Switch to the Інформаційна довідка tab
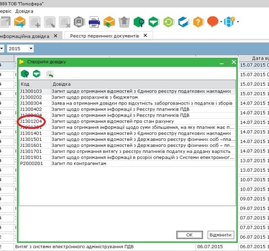Screen dimensions: 269x251 point(25,36)
